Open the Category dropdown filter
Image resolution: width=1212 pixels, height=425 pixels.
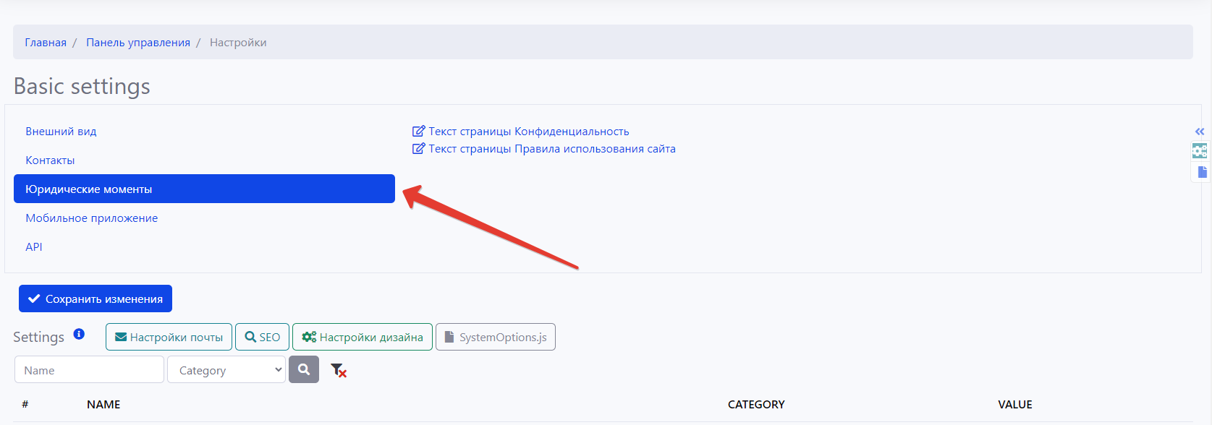point(226,370)
